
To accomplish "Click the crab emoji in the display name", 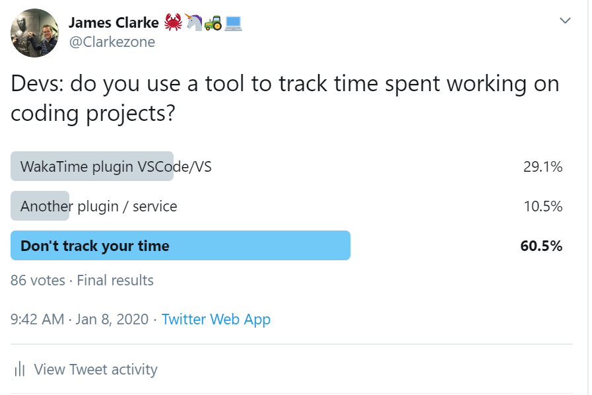I will pyautogui.click(x=173, y=22).
